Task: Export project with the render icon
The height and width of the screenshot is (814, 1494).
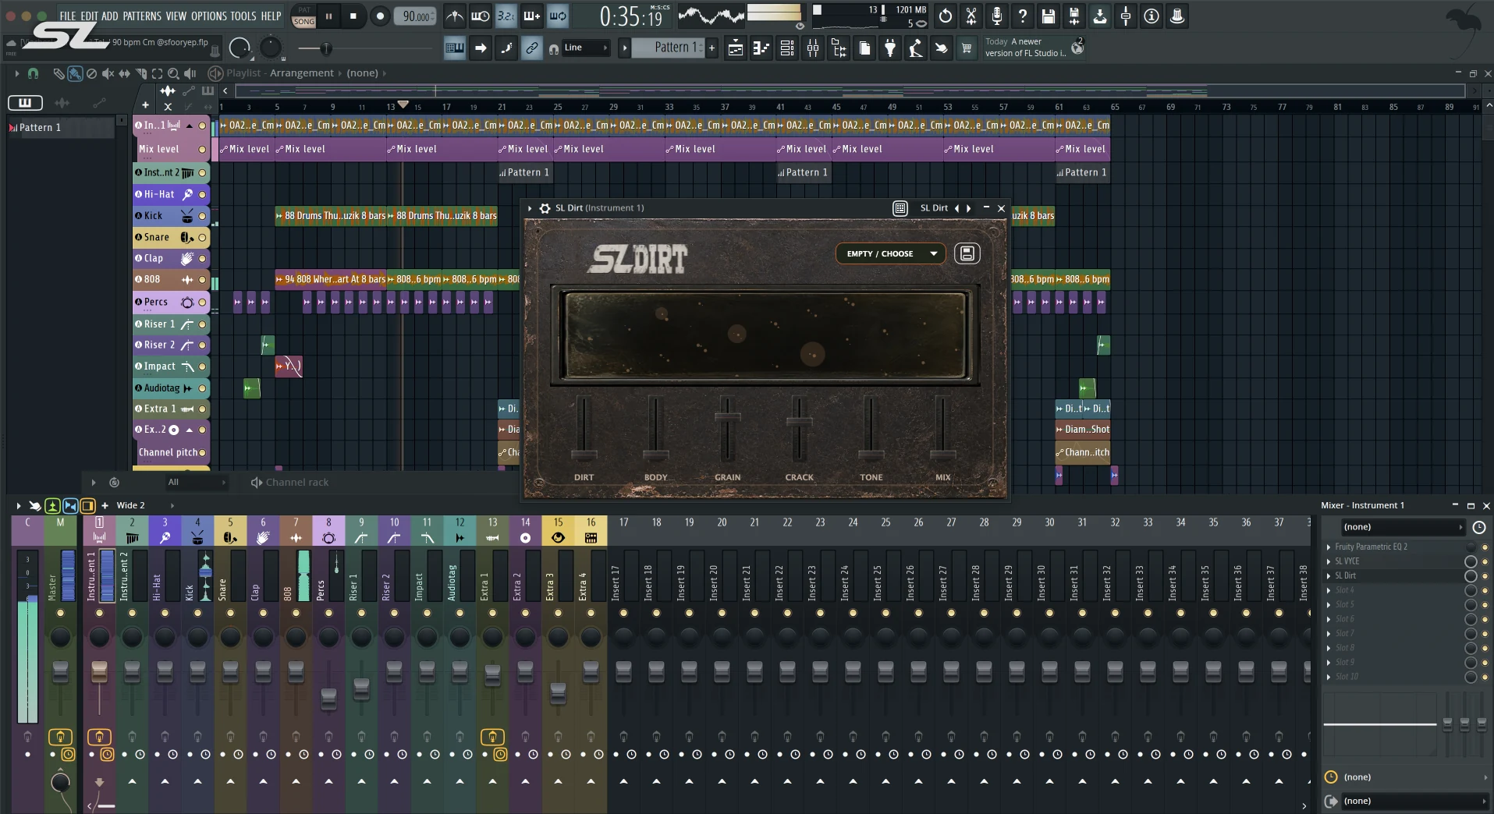Action: coord(1074,16)
